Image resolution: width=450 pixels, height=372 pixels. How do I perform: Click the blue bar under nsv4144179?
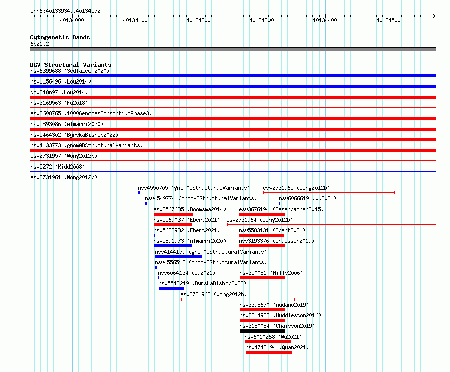(x=178, y=257)
